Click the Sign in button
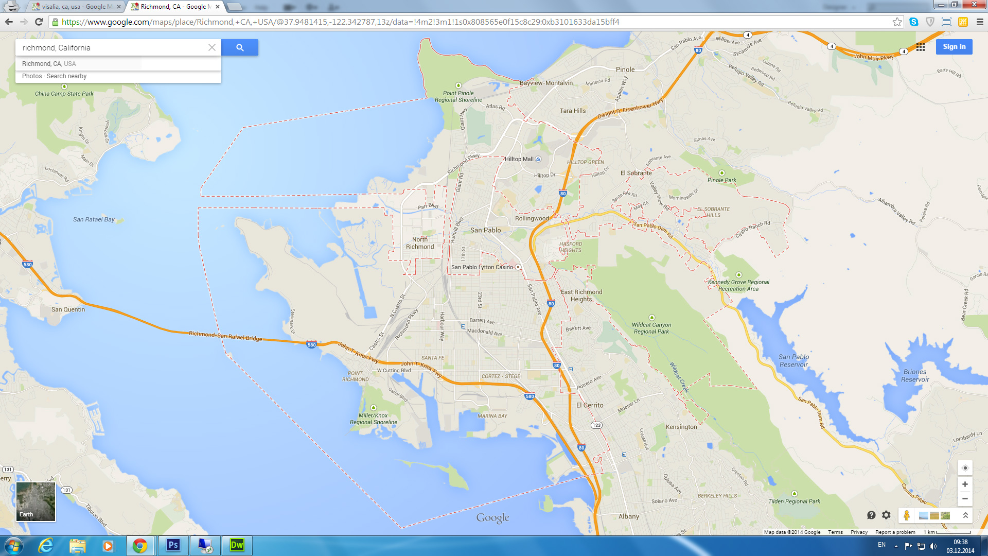 (x=954, y=47)
